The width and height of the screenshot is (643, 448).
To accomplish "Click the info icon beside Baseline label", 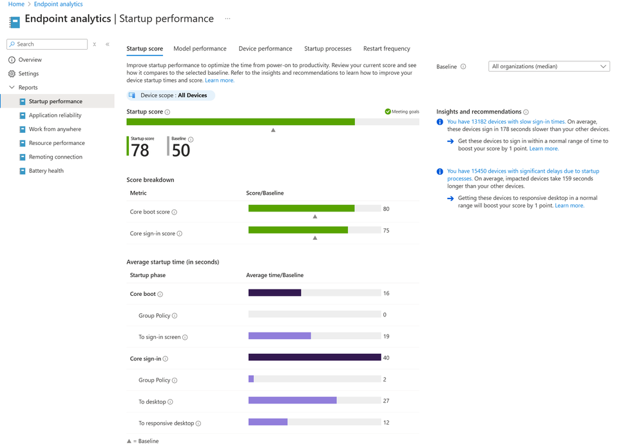I will [463, 66].
